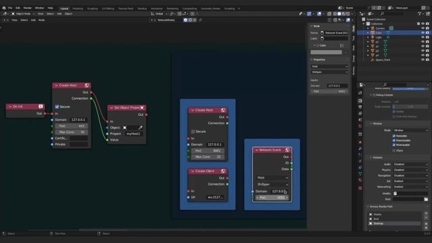Click the Object field icon in Set Object Property
The width and height of the screenshot is (432, 243).
pos(125,128)
